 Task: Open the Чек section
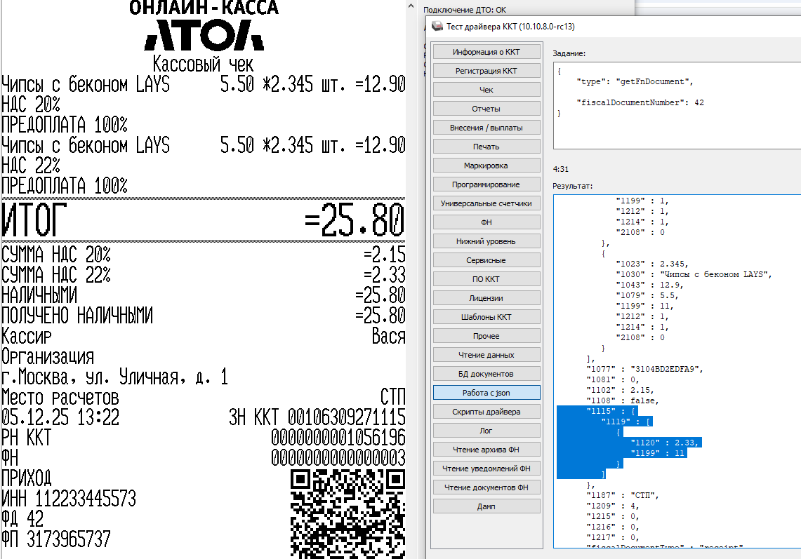486,90
